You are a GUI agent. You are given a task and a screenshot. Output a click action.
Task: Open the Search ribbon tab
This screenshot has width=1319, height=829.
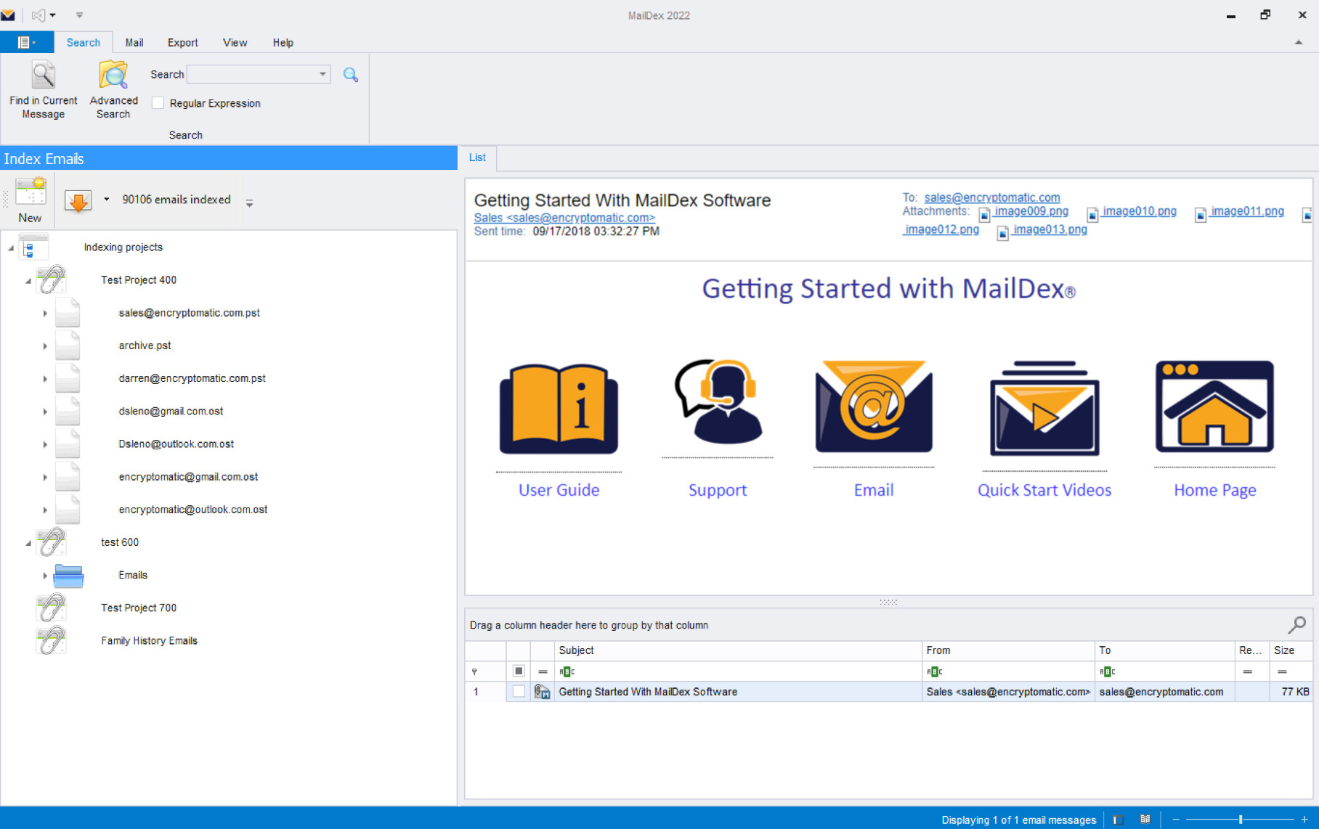[x=84, y=42]
